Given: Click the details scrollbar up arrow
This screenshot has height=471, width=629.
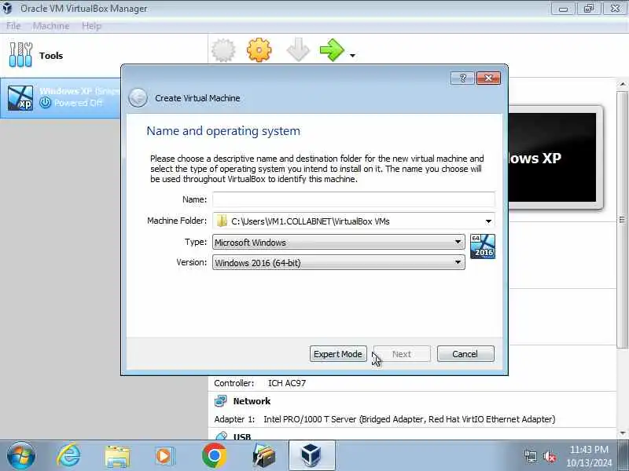Looking at the screenshot, I should point(623,84).
